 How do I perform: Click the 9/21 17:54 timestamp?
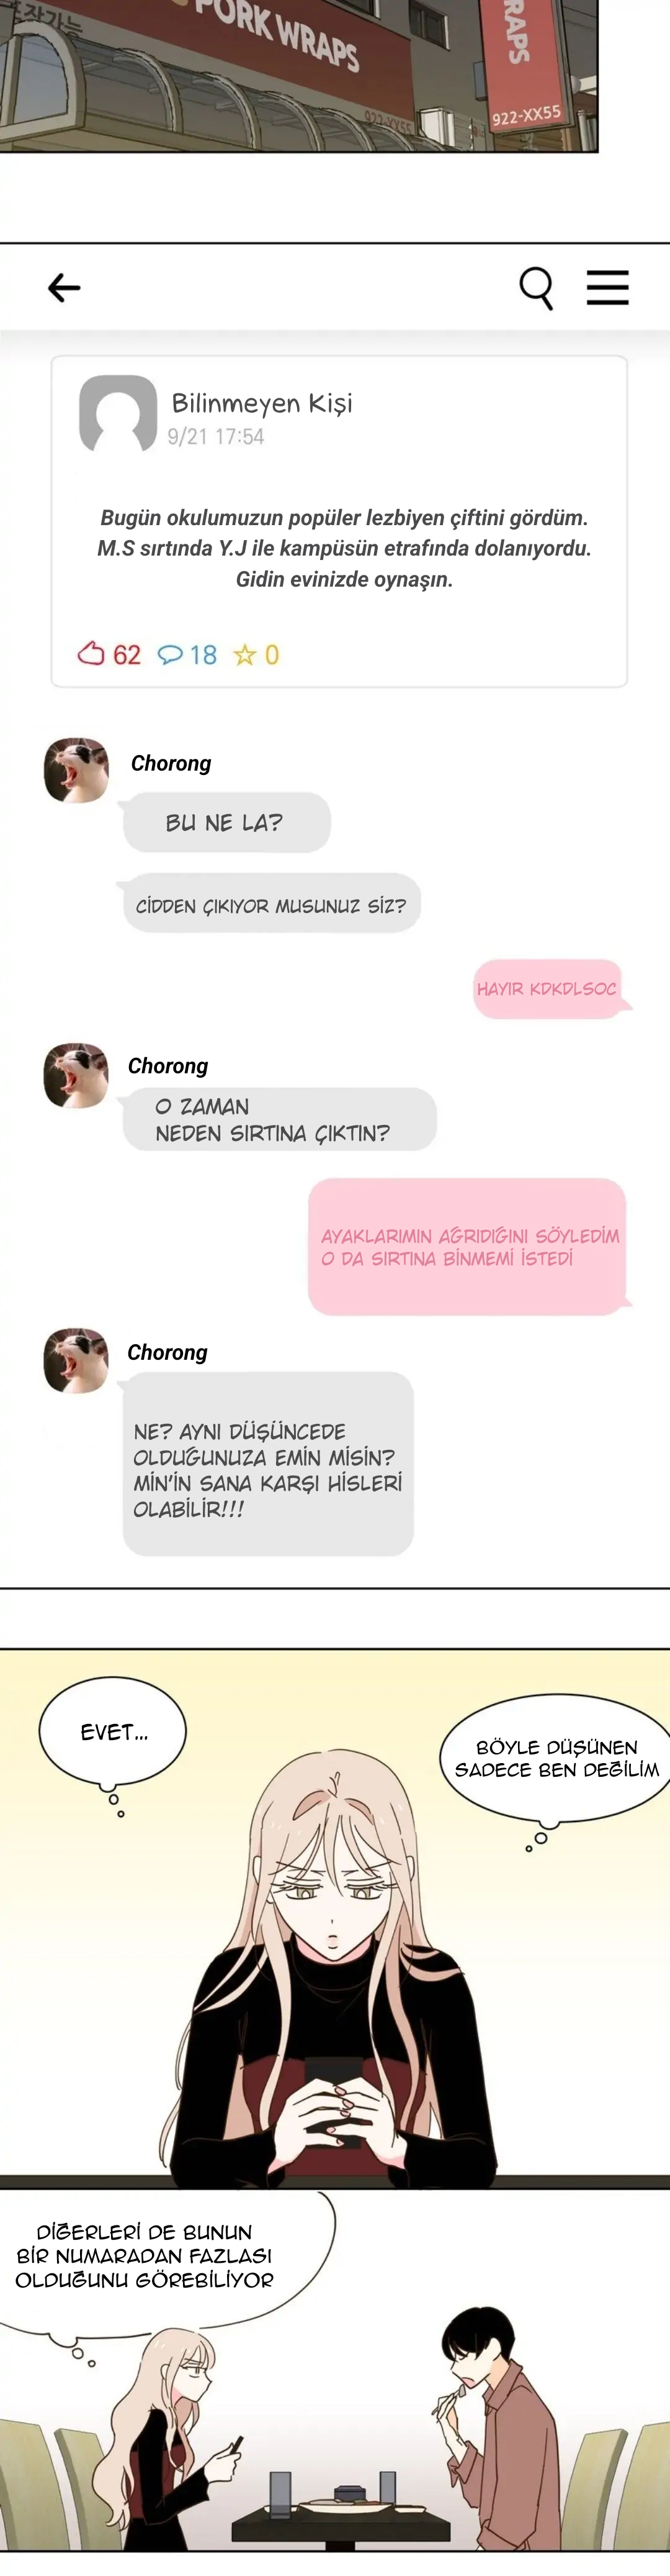216,436
